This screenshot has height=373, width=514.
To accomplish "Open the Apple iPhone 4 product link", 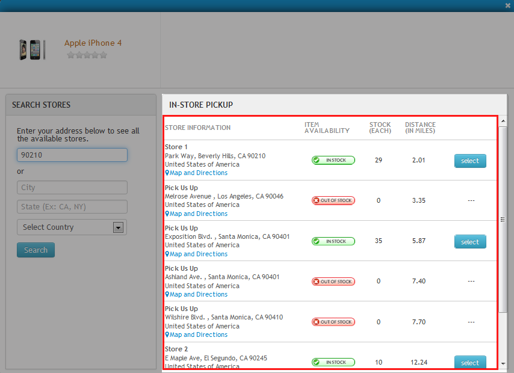I will [x=93, y=43].
